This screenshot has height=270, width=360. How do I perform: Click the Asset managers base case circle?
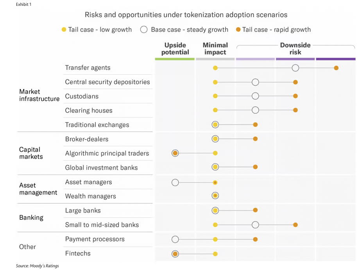coord(175,182)
